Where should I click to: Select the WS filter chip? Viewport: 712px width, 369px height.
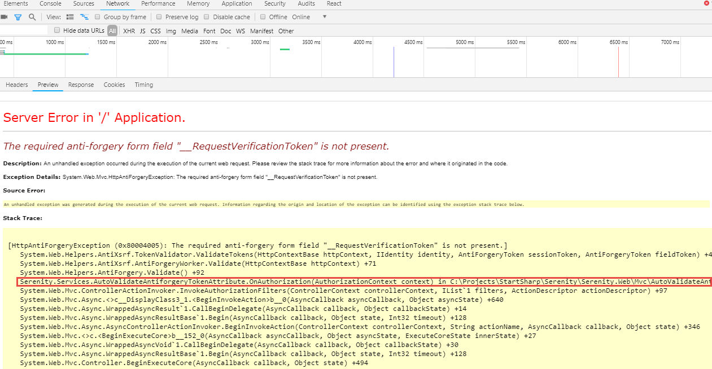[240, 30]
